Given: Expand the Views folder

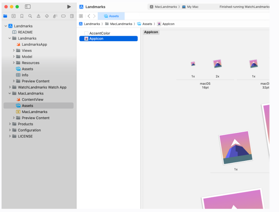Looking at the screenshot, I should click(14, 50).
